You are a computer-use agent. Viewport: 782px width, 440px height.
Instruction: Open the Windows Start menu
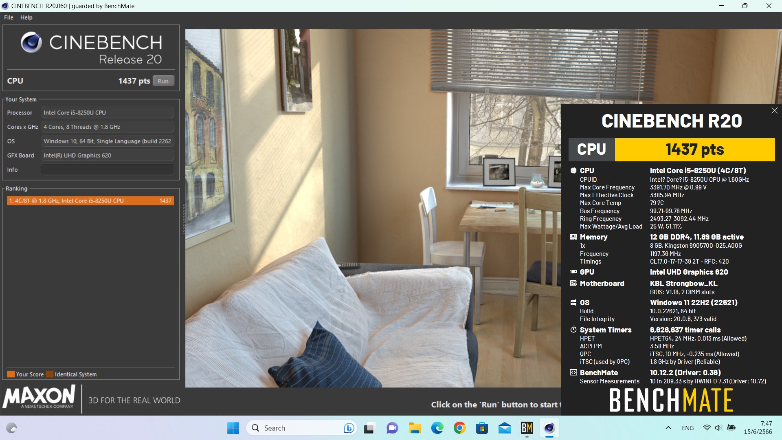(233, 428)
